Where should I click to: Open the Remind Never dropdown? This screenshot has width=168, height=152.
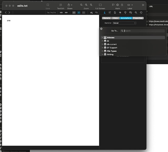[124, 23]
